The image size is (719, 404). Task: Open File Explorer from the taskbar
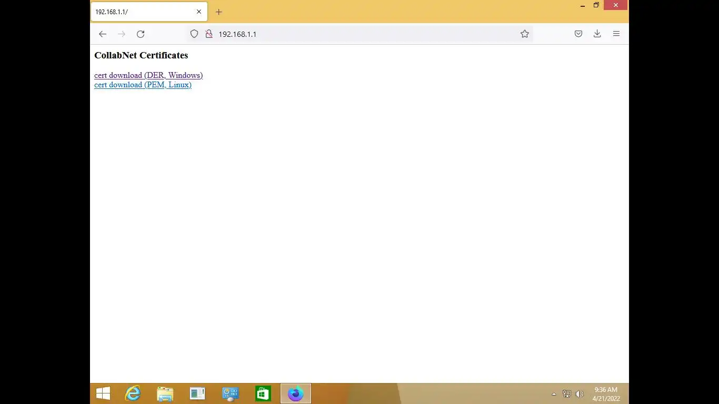tap(165, 393)
